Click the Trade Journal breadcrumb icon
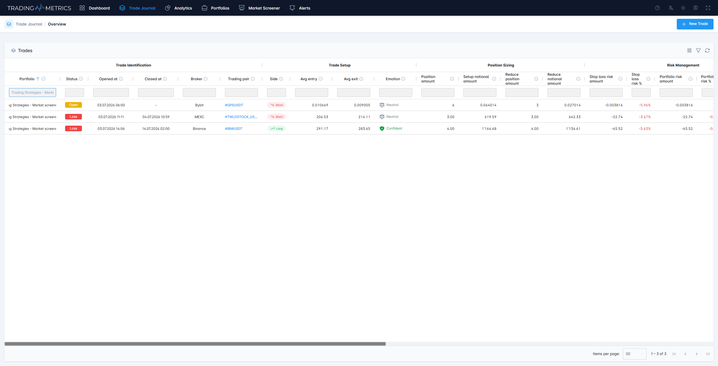The height and width of the screenshot is (366, 718). [9, 24]
